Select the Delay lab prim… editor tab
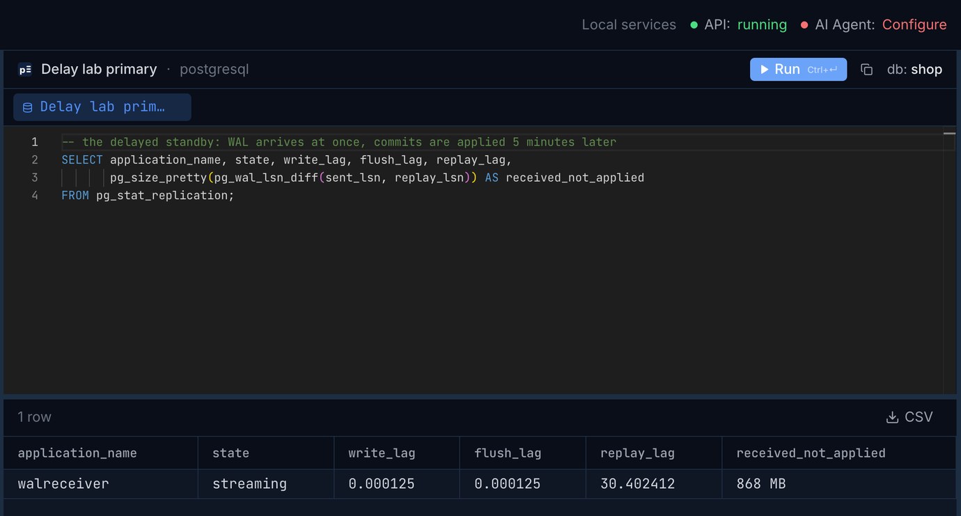This screenshot has width=961, height=516. click(x=102, y=107)
